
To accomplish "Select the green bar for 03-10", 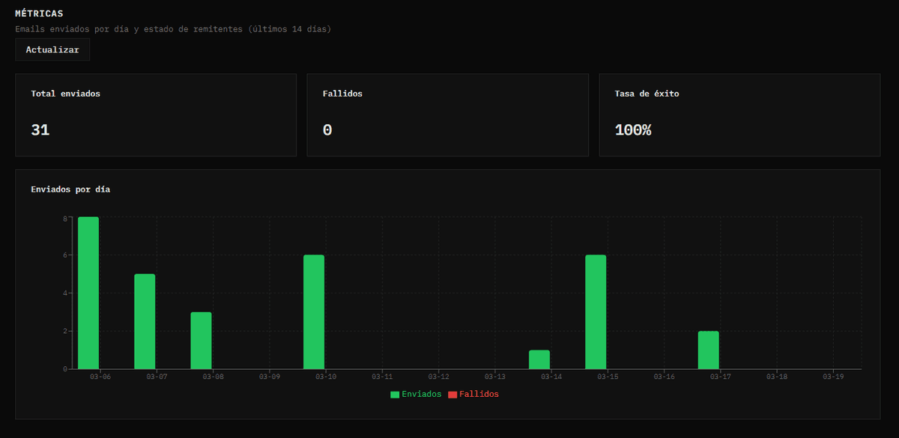I will (x=314, y=312).
